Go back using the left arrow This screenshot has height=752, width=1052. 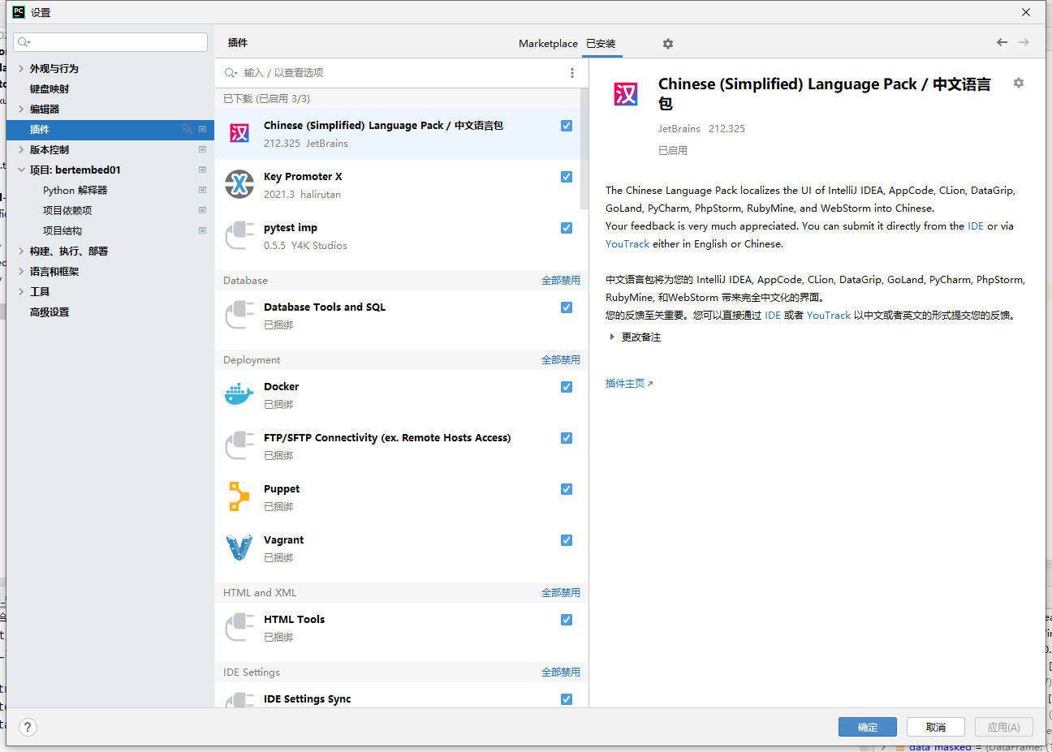[x=1002, y=42]
